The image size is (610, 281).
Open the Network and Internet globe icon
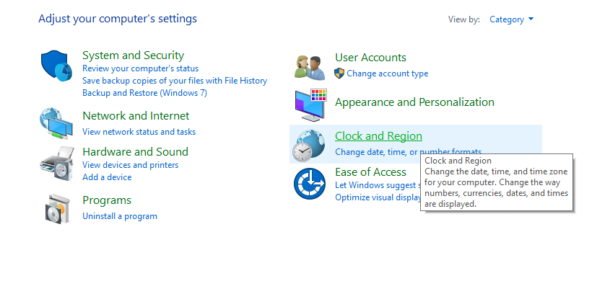[56, 123]
